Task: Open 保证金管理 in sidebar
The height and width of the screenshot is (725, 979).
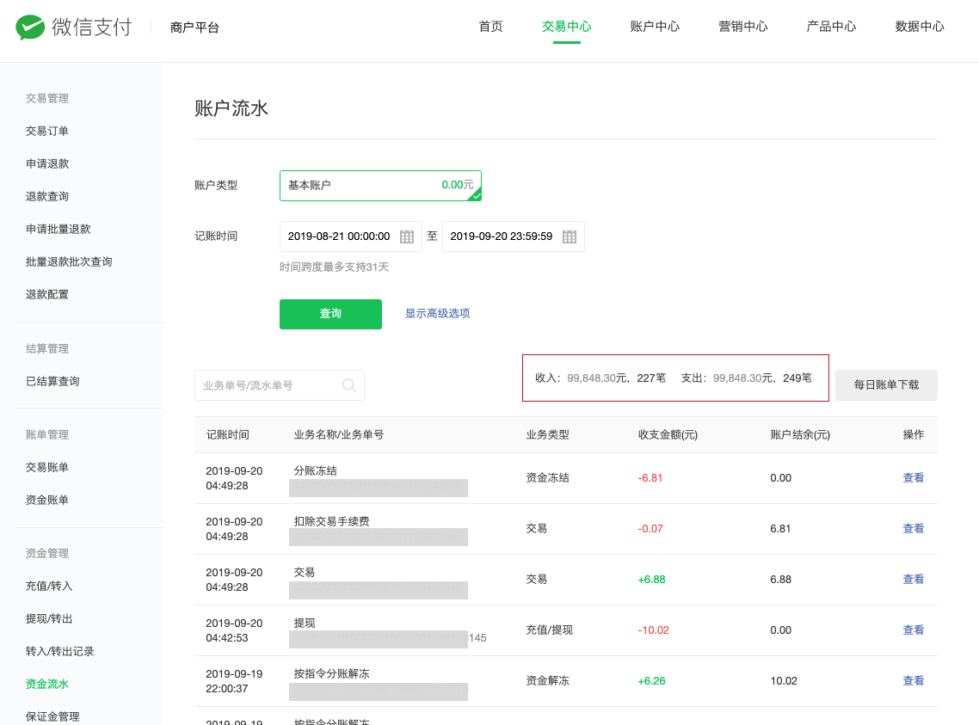Action: (x=52, y=716)
